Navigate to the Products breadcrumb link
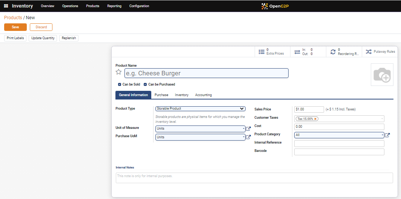Viewport: 401px width, 199px height. click(x=13, y=18)
